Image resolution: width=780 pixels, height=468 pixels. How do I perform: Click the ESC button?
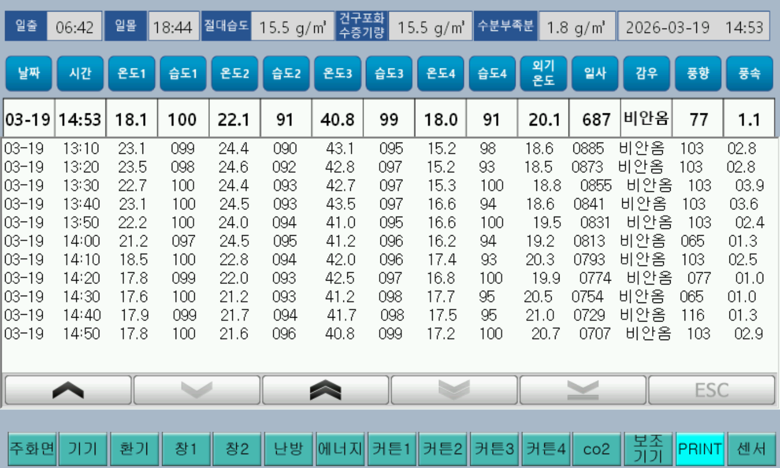point(712,390)
